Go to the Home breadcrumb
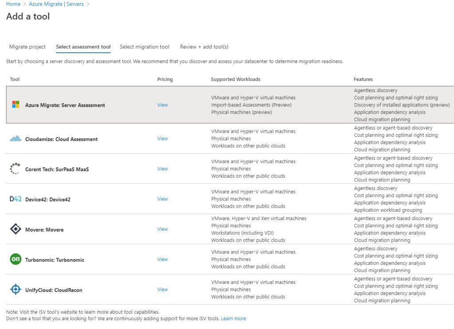Screen dimensions: 454x329 [13, 4]
